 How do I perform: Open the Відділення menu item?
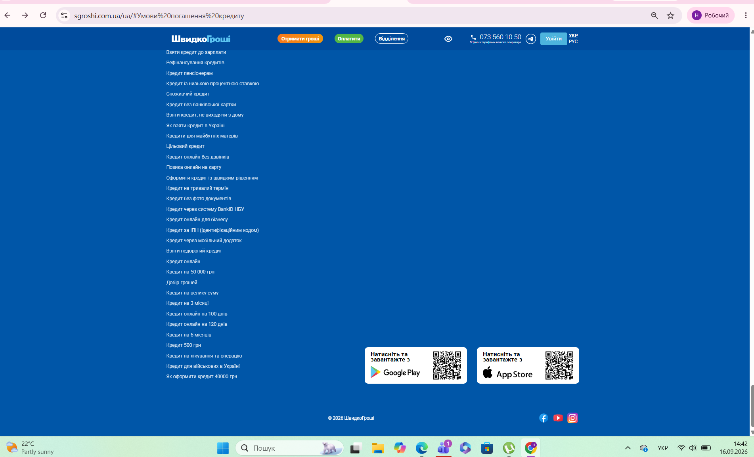tap(392, 38)
